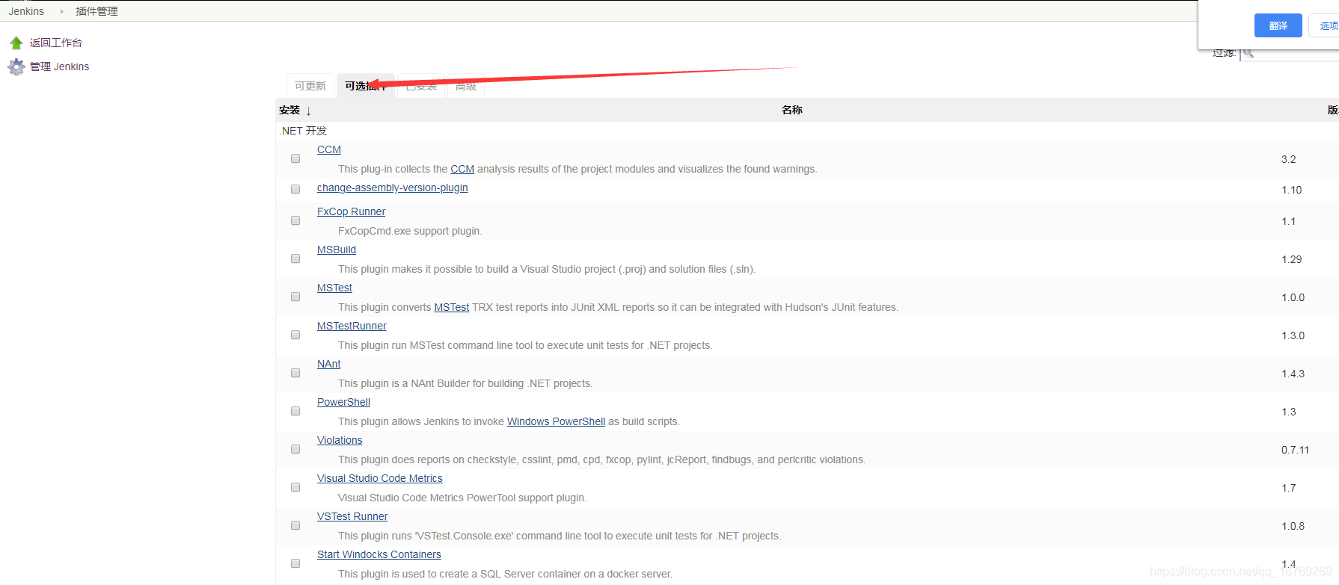The image size is (1339, 585).
Task: Tick the NAnt plugin checkbox
Action: [295, 373]
